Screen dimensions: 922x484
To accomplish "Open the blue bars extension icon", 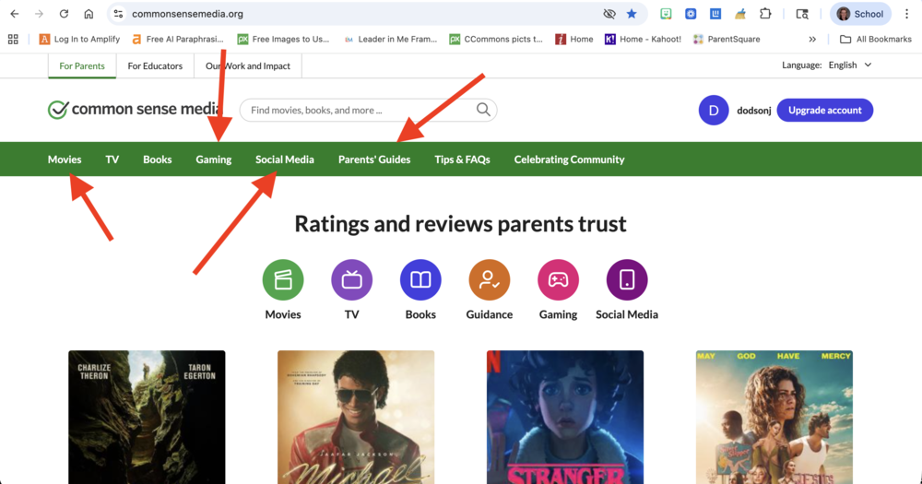I will [x=715, y=14].
